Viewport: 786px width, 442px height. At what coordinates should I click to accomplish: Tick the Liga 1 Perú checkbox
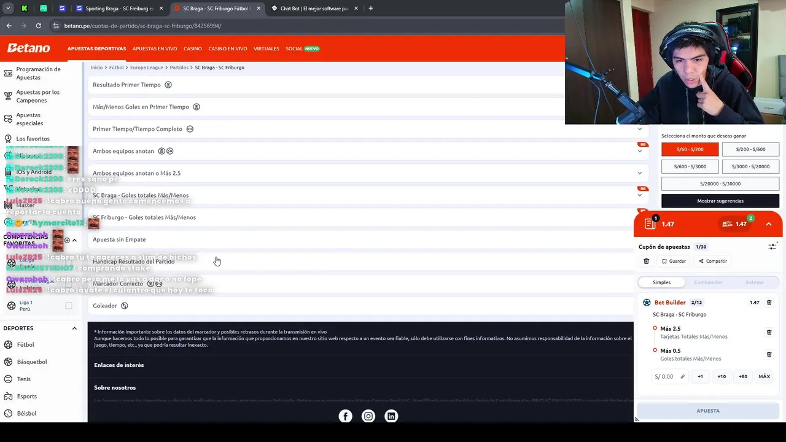click(69, 305)
